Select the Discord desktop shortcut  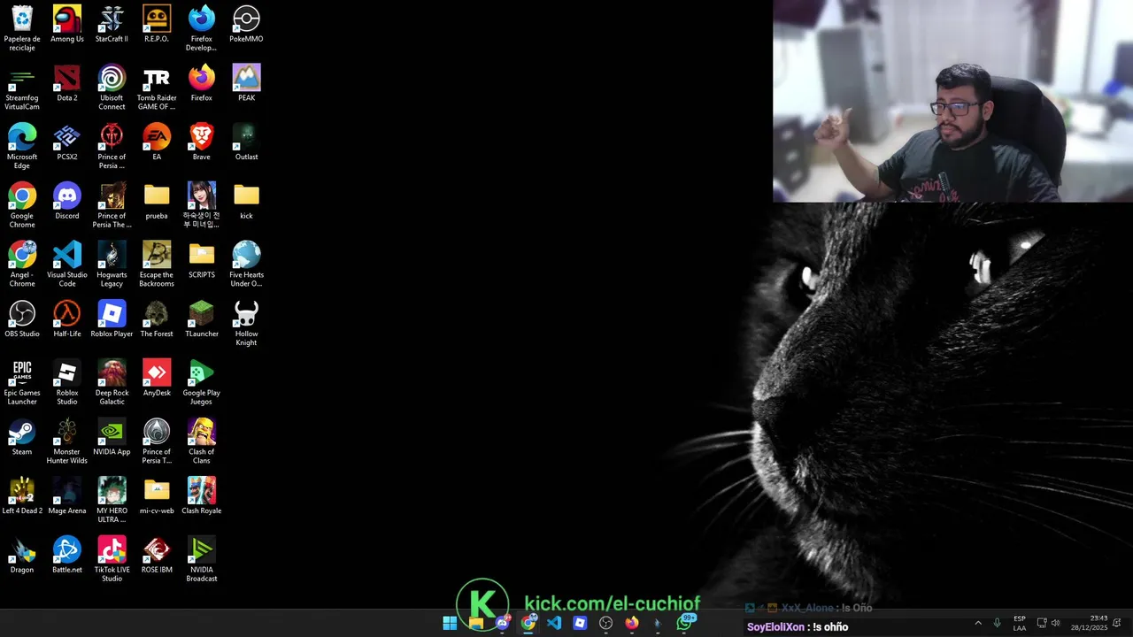pos(67,201)
